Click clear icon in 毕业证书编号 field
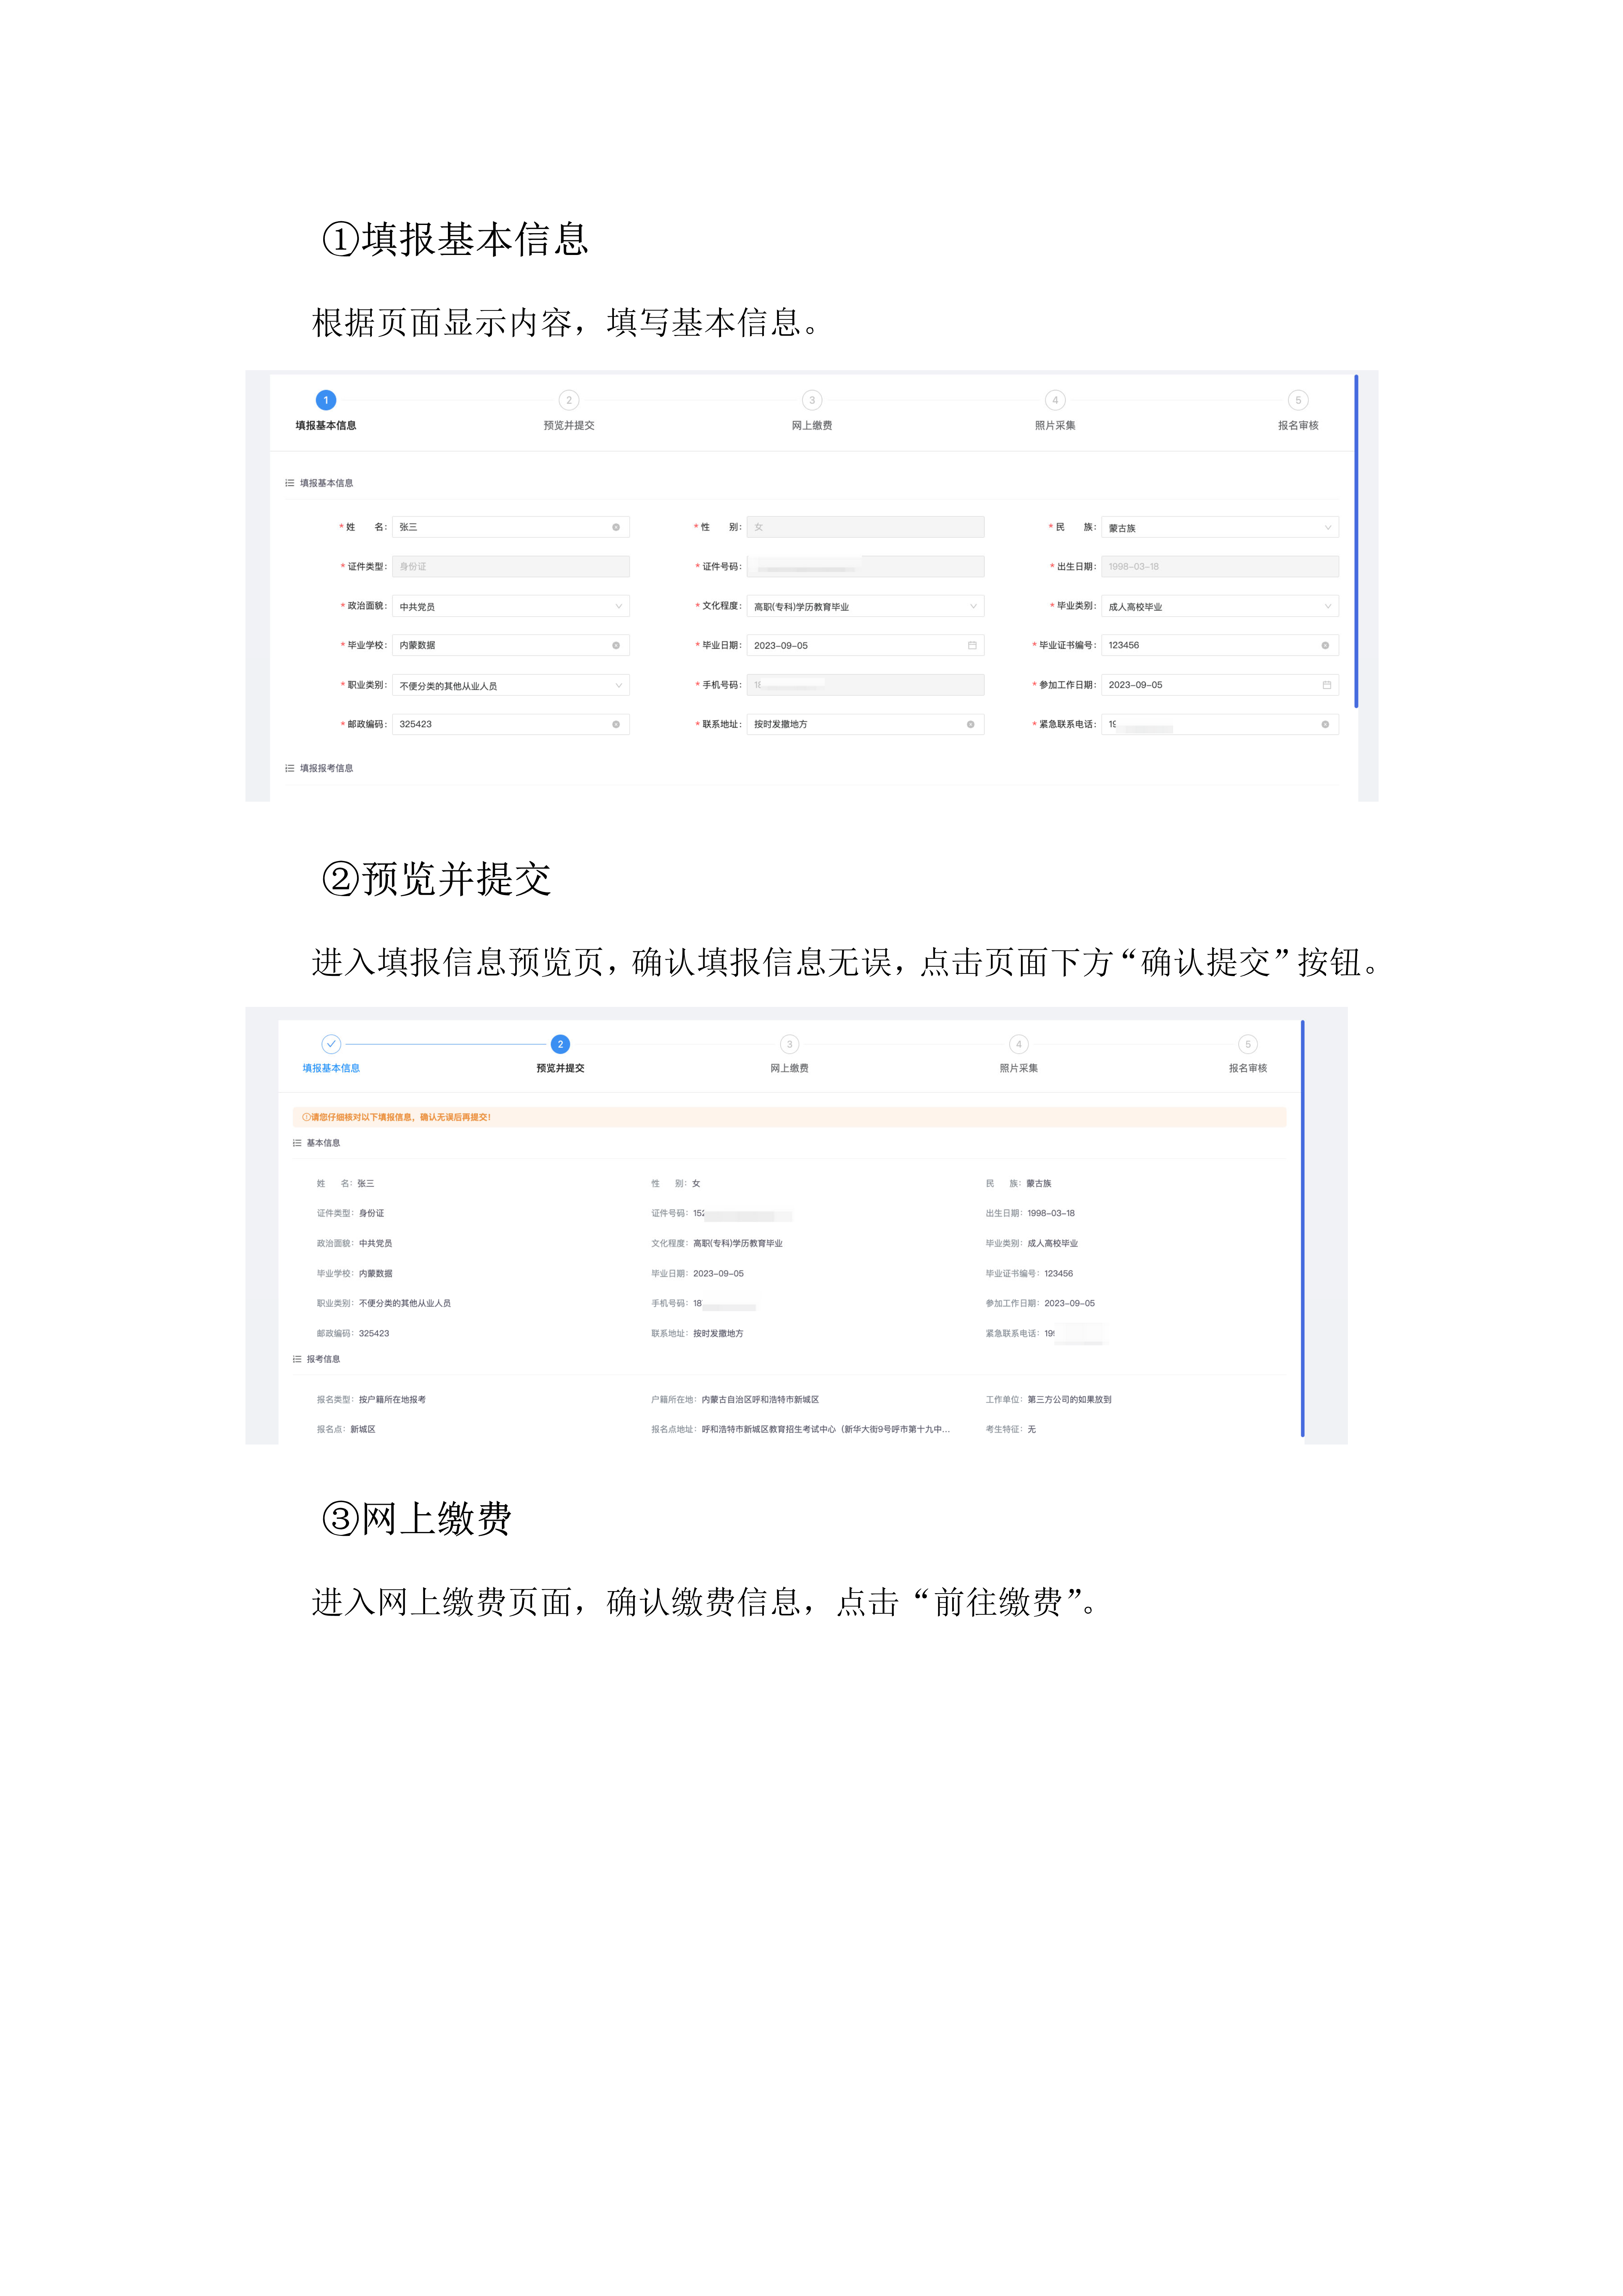The height and width of the screenshot is (2296, 1623). click(x=1325, y=645)
